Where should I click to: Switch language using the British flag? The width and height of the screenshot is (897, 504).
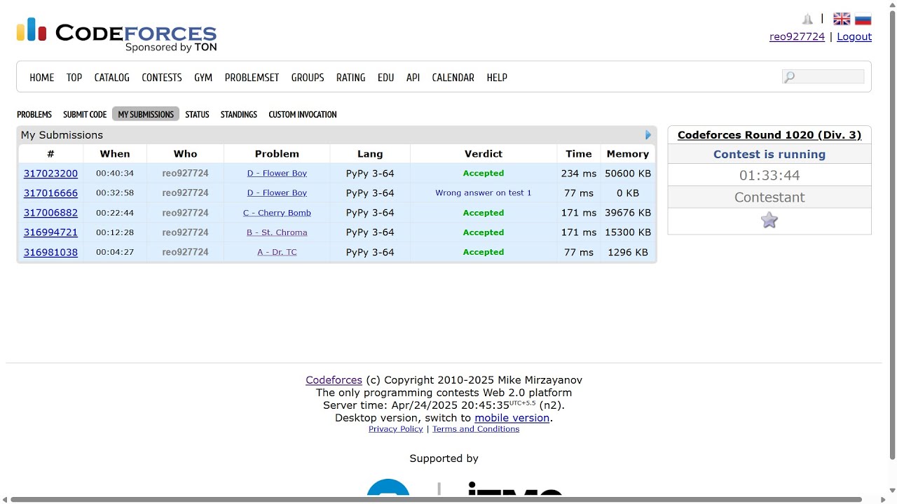842,19
